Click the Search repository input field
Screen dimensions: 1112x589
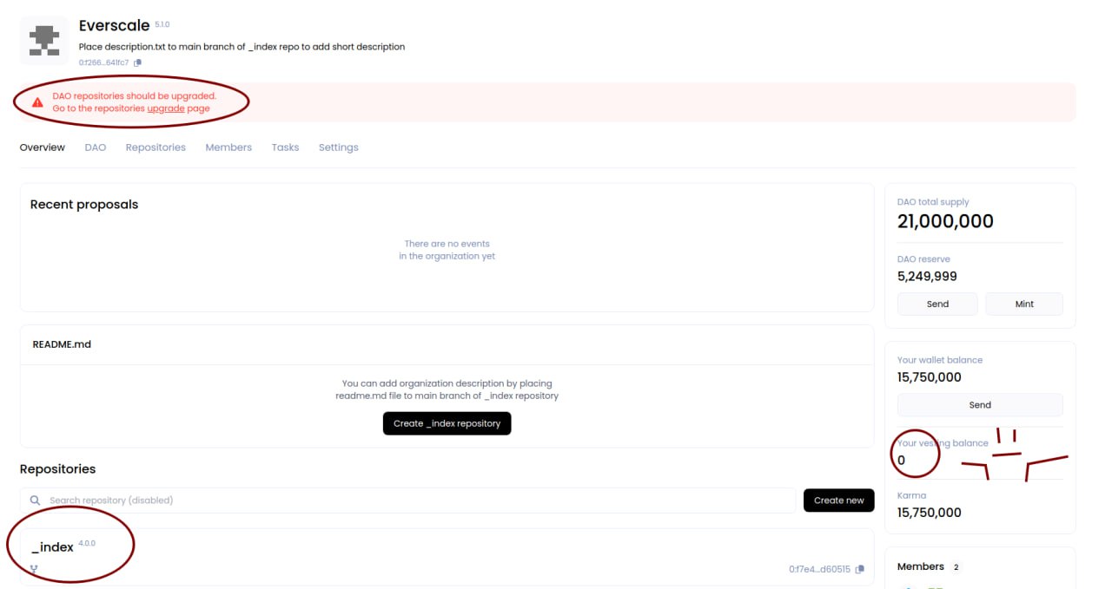click(417, 501)
